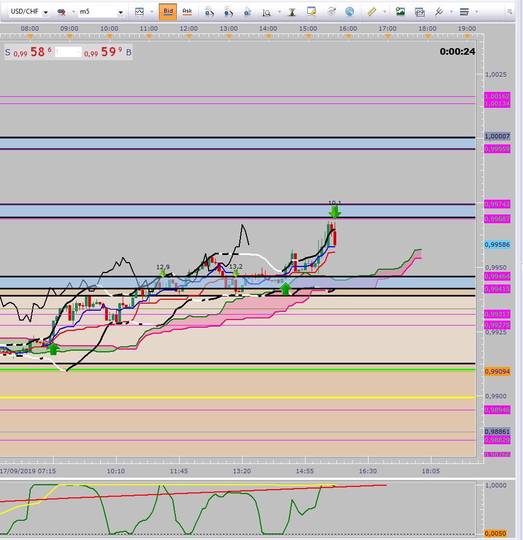Select the crosshair cursor tool

(x=247, y=11)
